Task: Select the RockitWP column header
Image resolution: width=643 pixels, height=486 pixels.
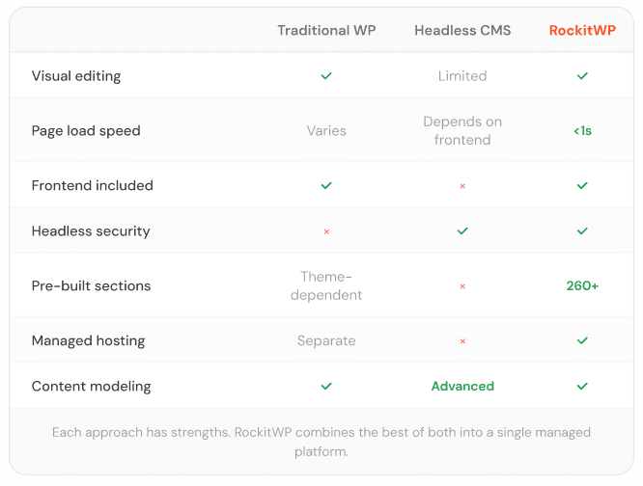Action: pos(582,30)
